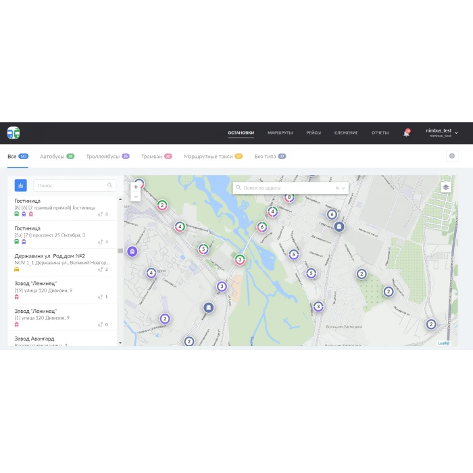
Task: Open the Leaflet attribution link
Action: click(443, 343)
